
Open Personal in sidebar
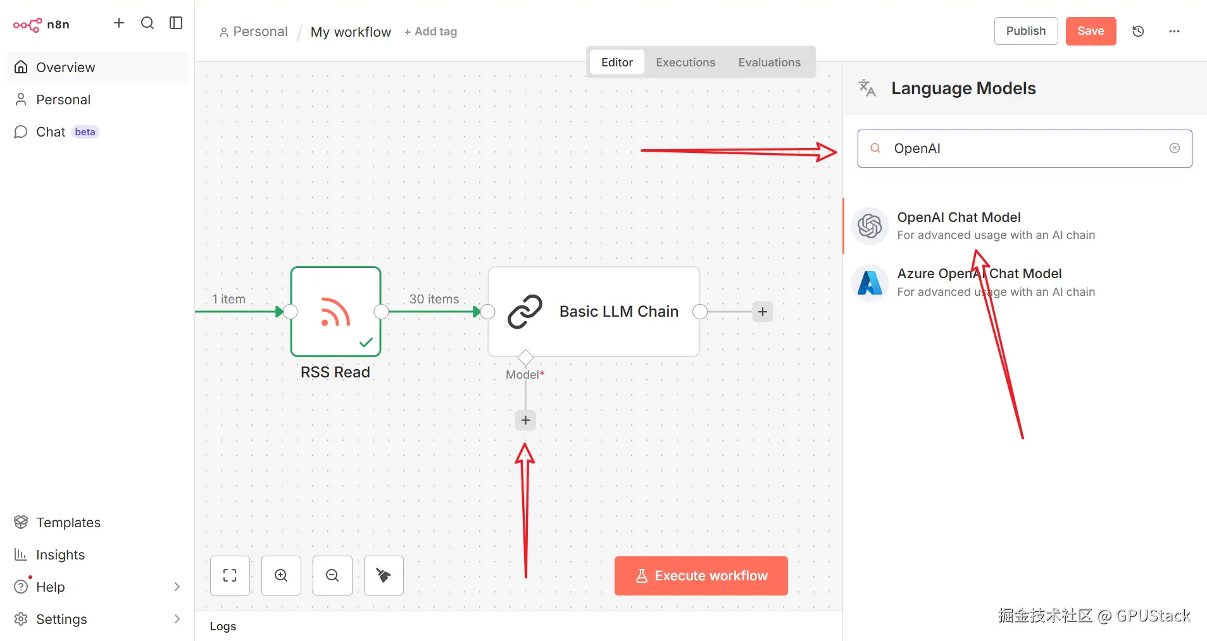(x=97, y=99)
